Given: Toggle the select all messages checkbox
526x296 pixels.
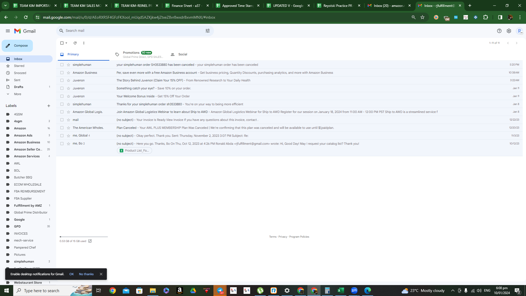Looking at the screenshot, I should (x=62, y=43).
